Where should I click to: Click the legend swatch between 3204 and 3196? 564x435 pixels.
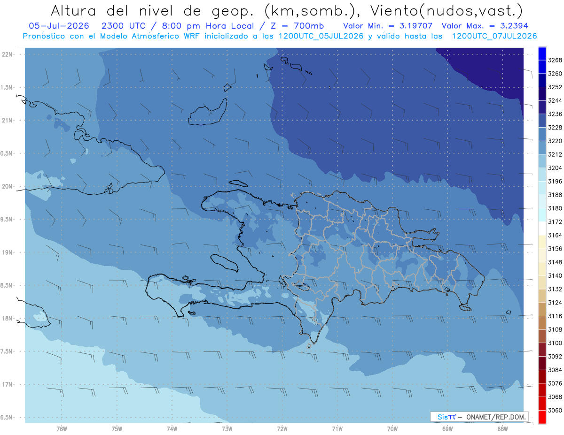(x=542, y=175)
